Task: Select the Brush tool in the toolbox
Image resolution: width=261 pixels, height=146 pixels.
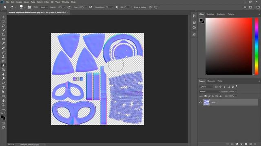Action: [3, 52]
